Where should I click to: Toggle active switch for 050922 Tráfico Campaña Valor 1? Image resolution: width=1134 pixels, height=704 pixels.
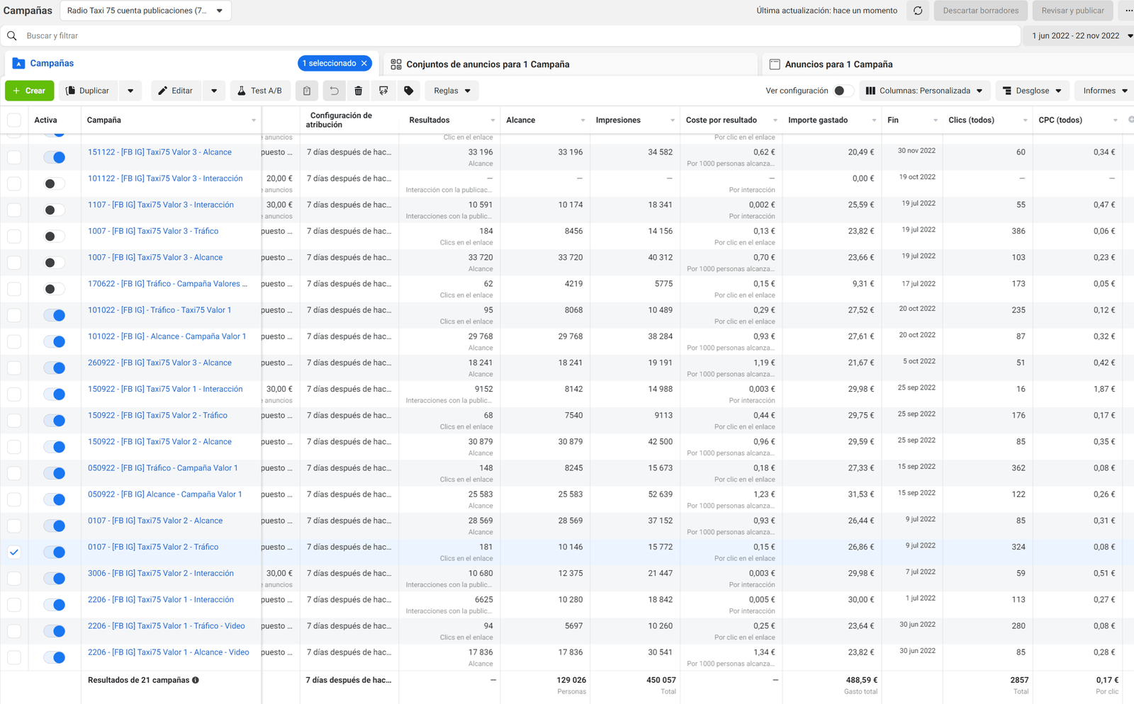point(55,473)
